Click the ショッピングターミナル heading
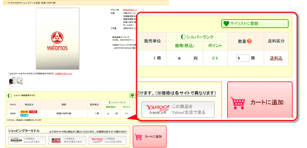Image resolution: width=307 pixels, height=148 pixels. click(24, 131)
